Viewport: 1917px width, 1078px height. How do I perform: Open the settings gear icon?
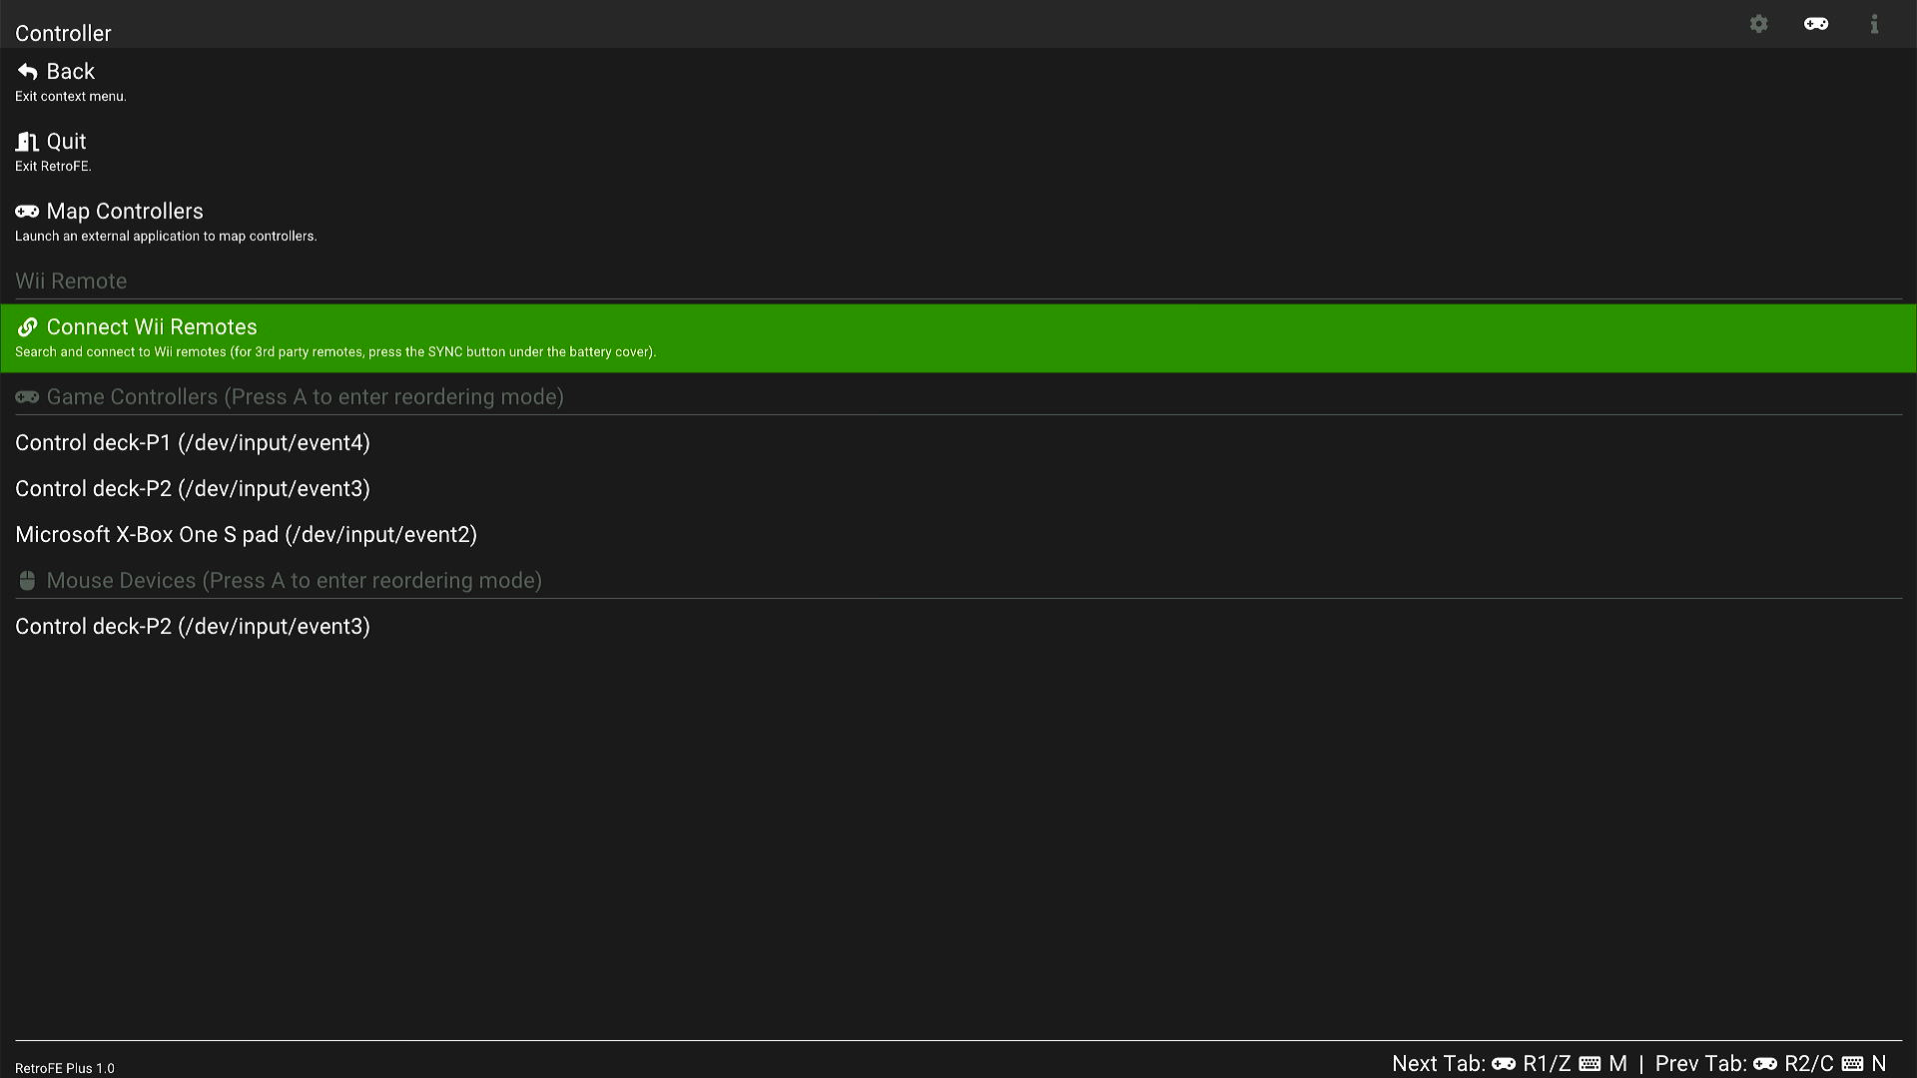click(x=1759, y=24)
